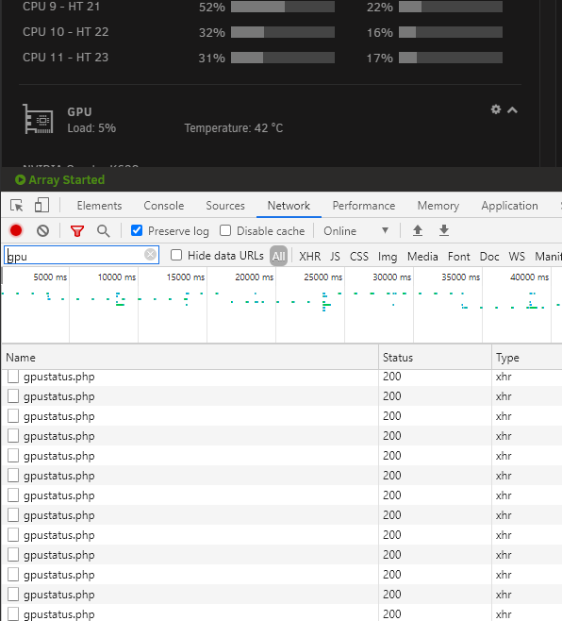Filter requests by XHR

310,257
